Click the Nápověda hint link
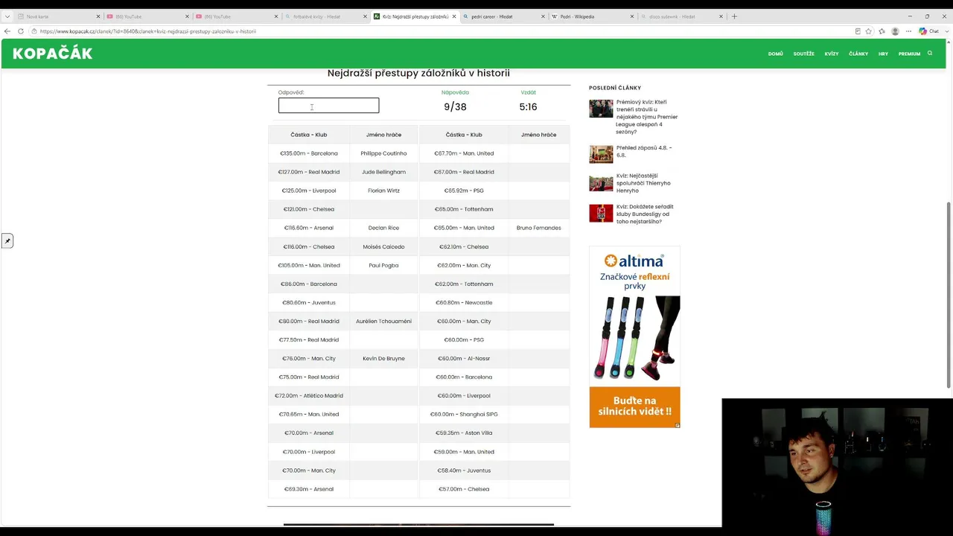The image size is (953, 536). 455,92
